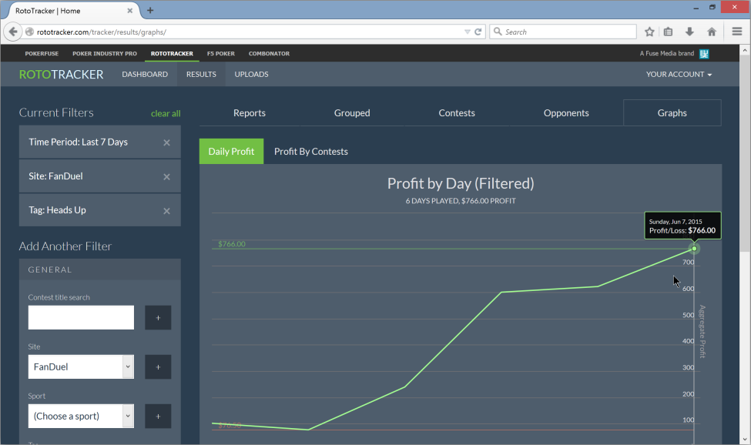Open the Dashboard page
This screenshot has width=751, height=445.
pos(145,74)
